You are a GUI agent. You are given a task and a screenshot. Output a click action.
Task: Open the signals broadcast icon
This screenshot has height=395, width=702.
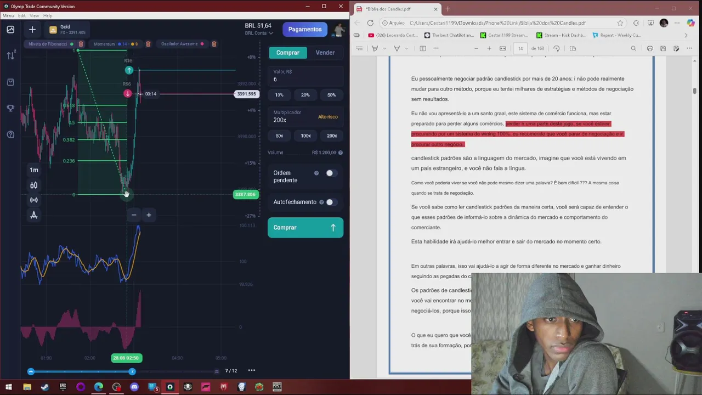point(34,200)
